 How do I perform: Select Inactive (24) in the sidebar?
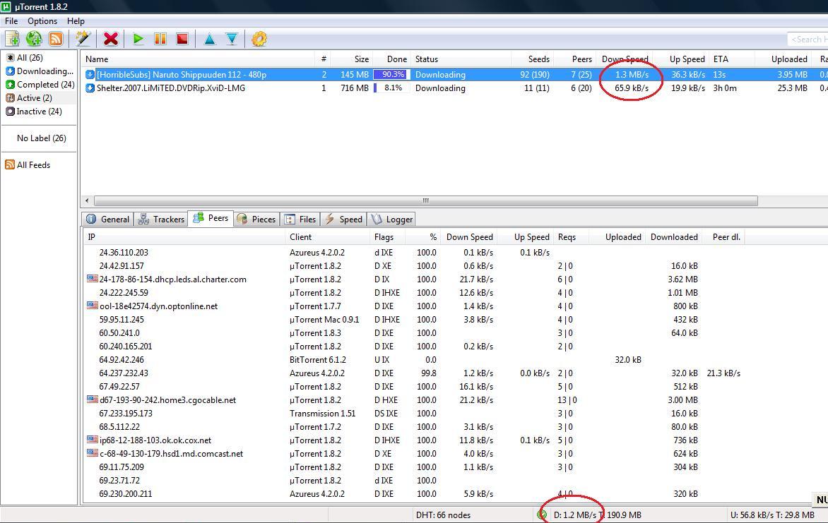34,112
